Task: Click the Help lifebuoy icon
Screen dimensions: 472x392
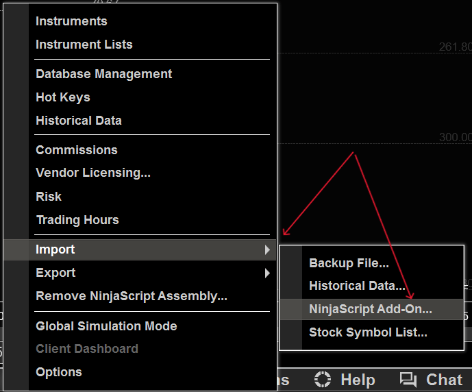Action: (323, 380)
